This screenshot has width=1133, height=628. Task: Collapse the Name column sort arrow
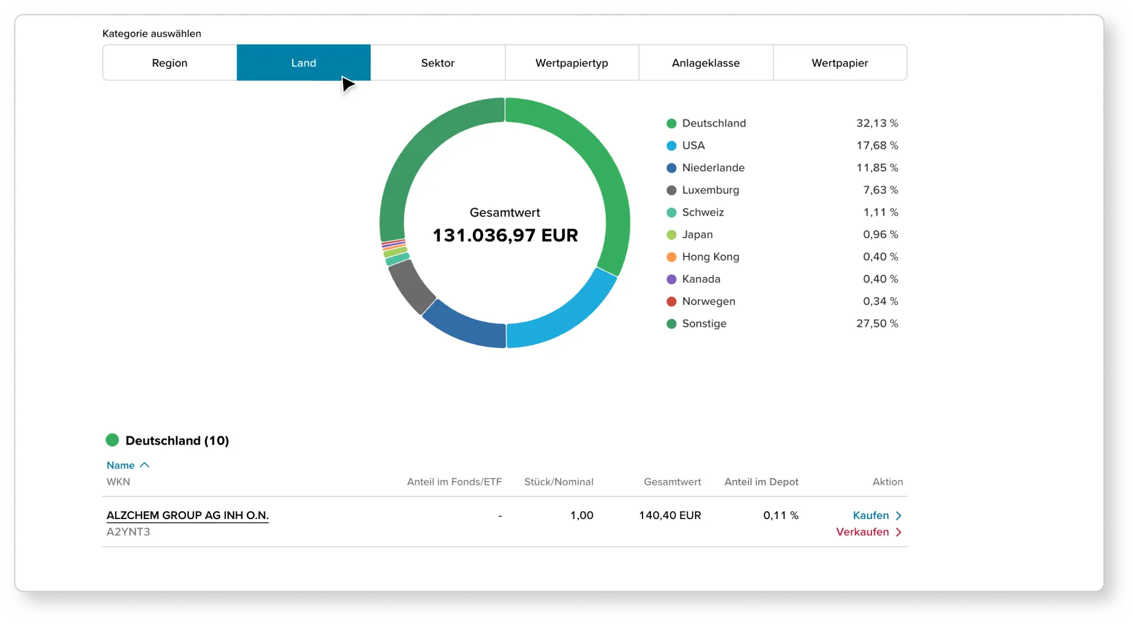[144, 465]
